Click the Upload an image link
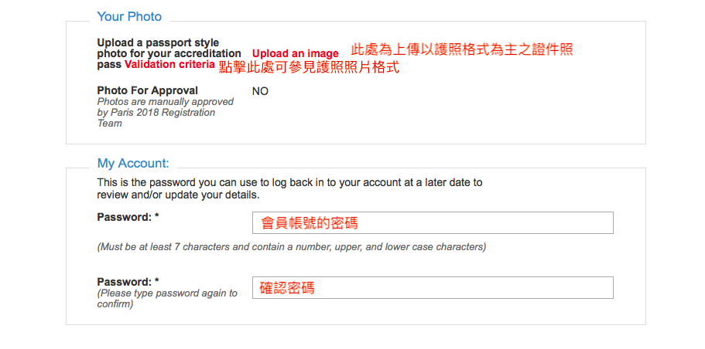 point(295,54)
